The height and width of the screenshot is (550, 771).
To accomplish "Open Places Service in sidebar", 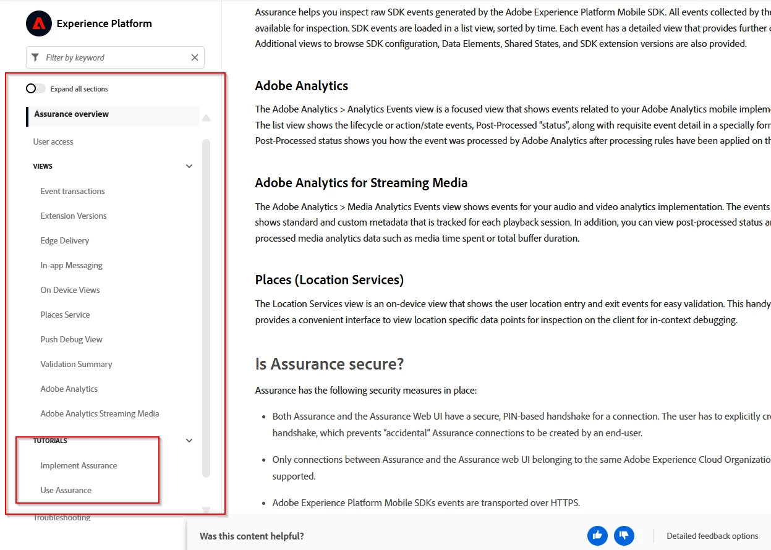I will [65, 315].
